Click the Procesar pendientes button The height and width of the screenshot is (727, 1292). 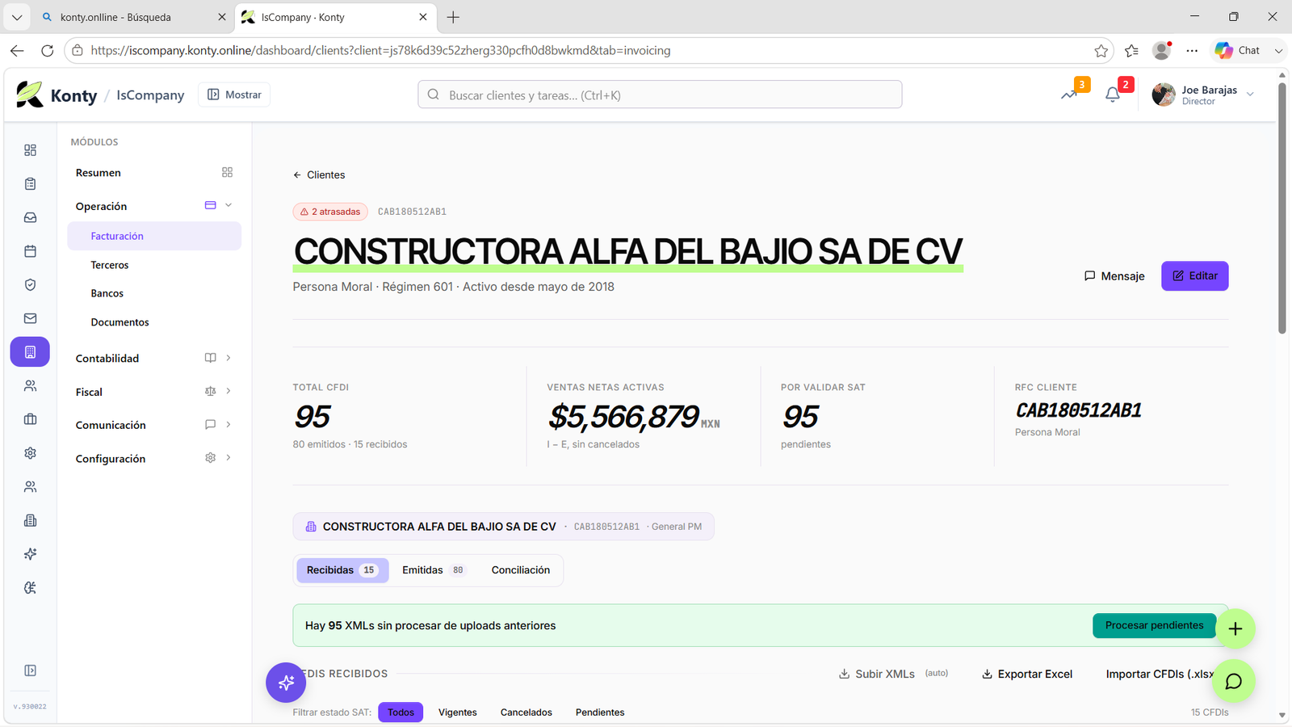point(1154,625)
